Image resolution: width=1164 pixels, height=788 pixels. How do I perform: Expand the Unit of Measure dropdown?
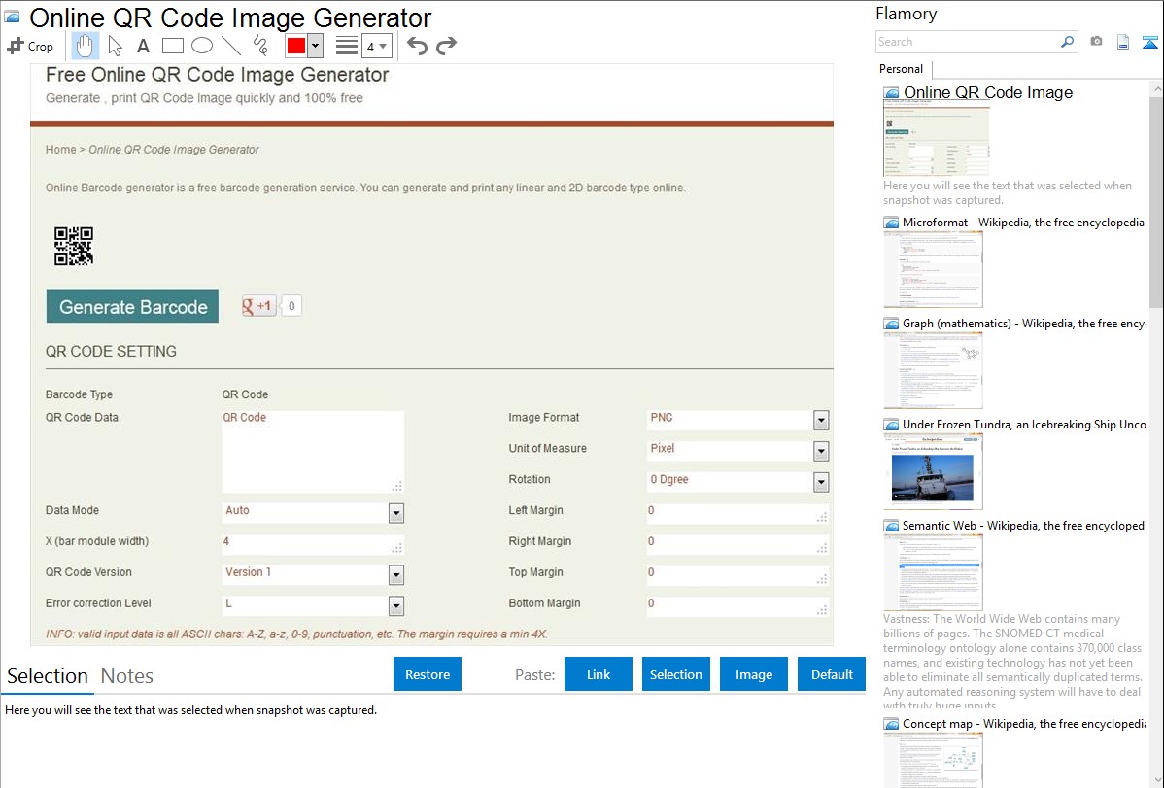[x=820, y=452]
